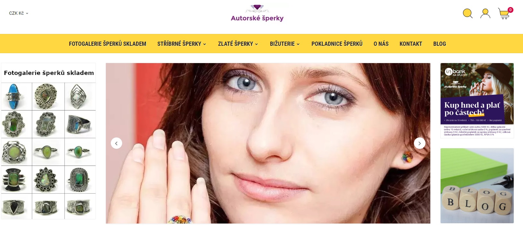Image resolution: width=523 pixels, height=228 pixels.
Task: Click the Autorské šperky logo
Action: point(257,13)
